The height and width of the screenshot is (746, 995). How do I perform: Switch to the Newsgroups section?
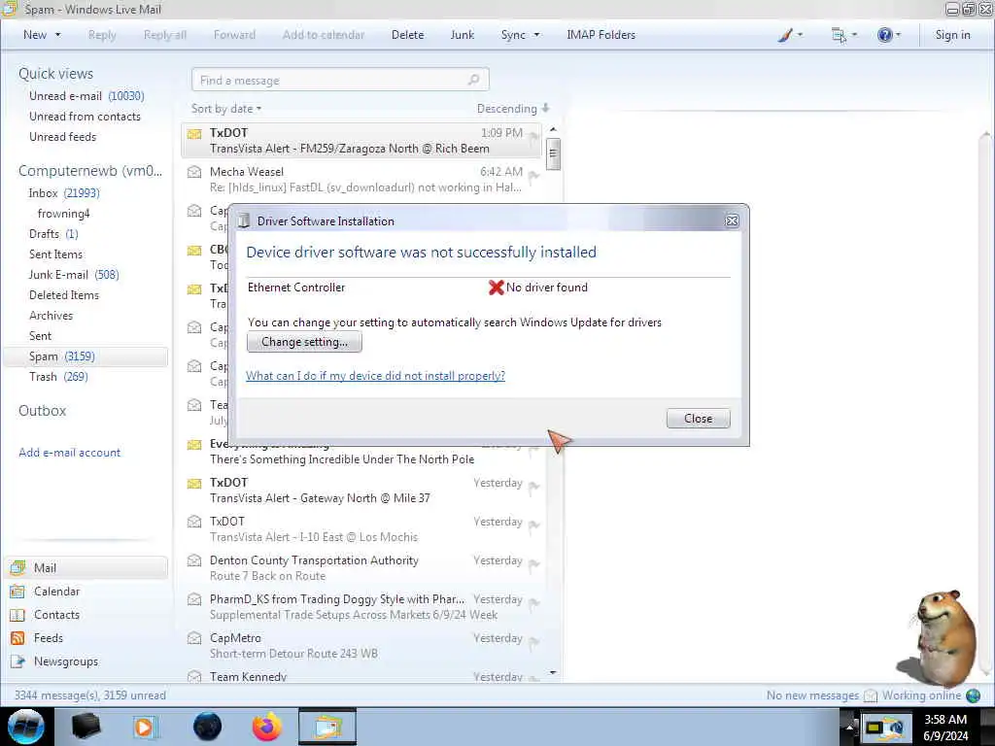click(x=66, y=661)
